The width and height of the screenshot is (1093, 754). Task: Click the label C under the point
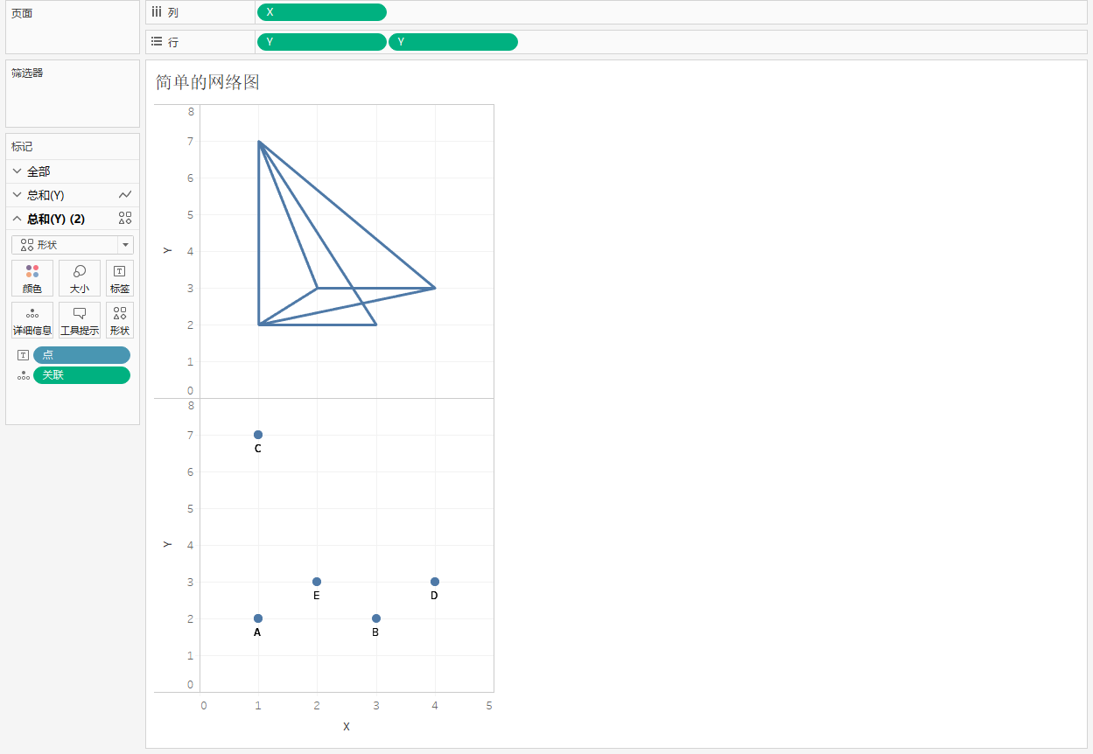click(x=258, y=449)
